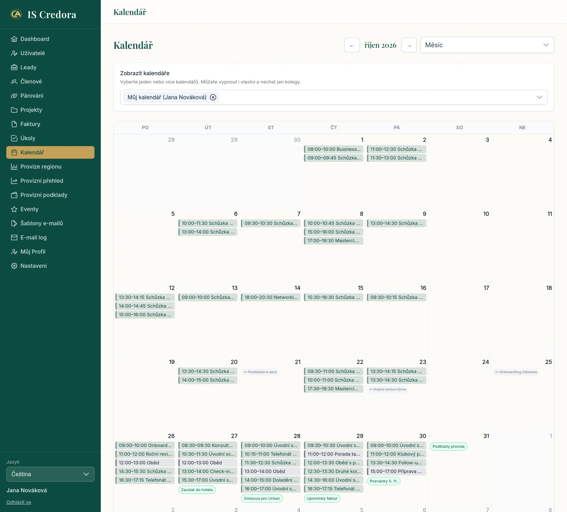The width and height of the screenshot is (567, 512).
Task: Click the Projekty folder icon
Action: [14, 110]
